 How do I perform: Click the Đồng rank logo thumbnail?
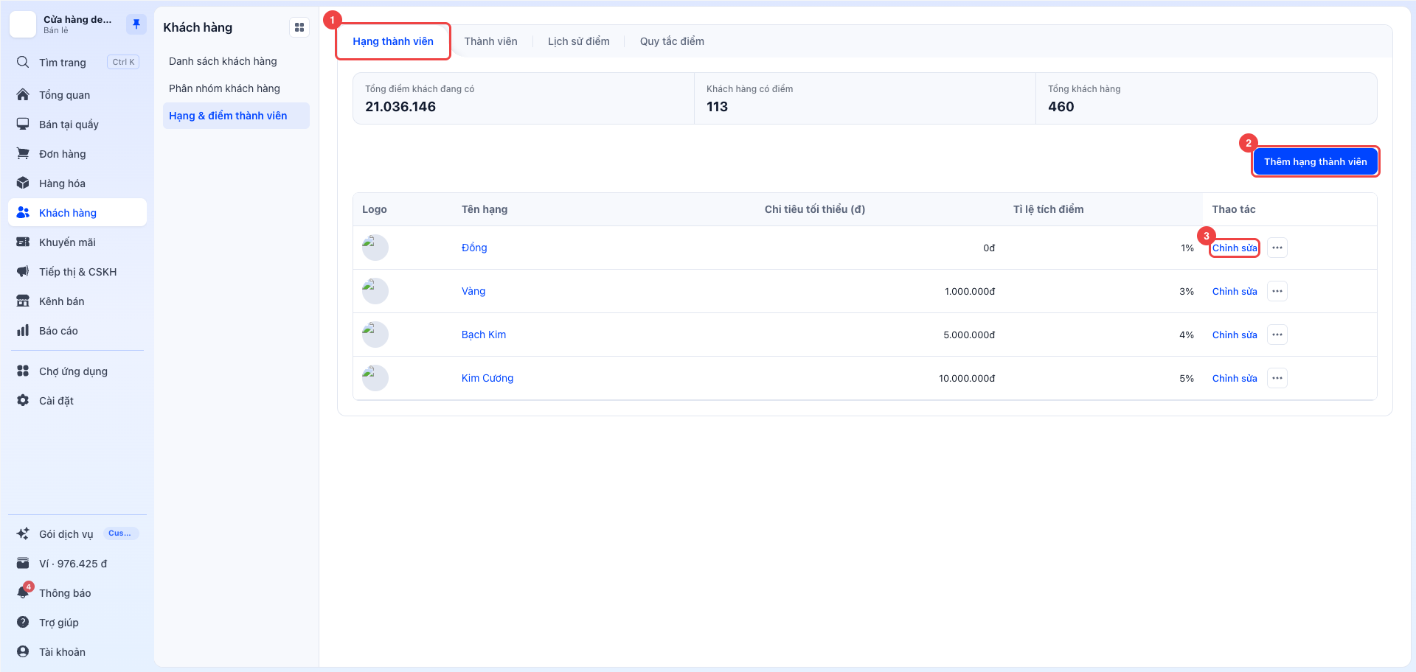point(375,248)
